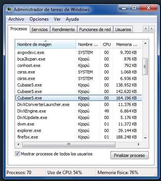Select highlighted Cubase5.exe using 164.196 KB
Image resolution: width=161 pixels, height=181 pixels.
pos(78,98)
